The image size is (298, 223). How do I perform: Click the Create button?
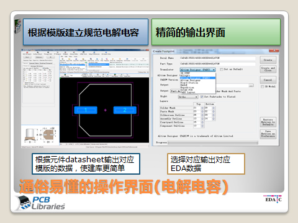coord(268,60)
